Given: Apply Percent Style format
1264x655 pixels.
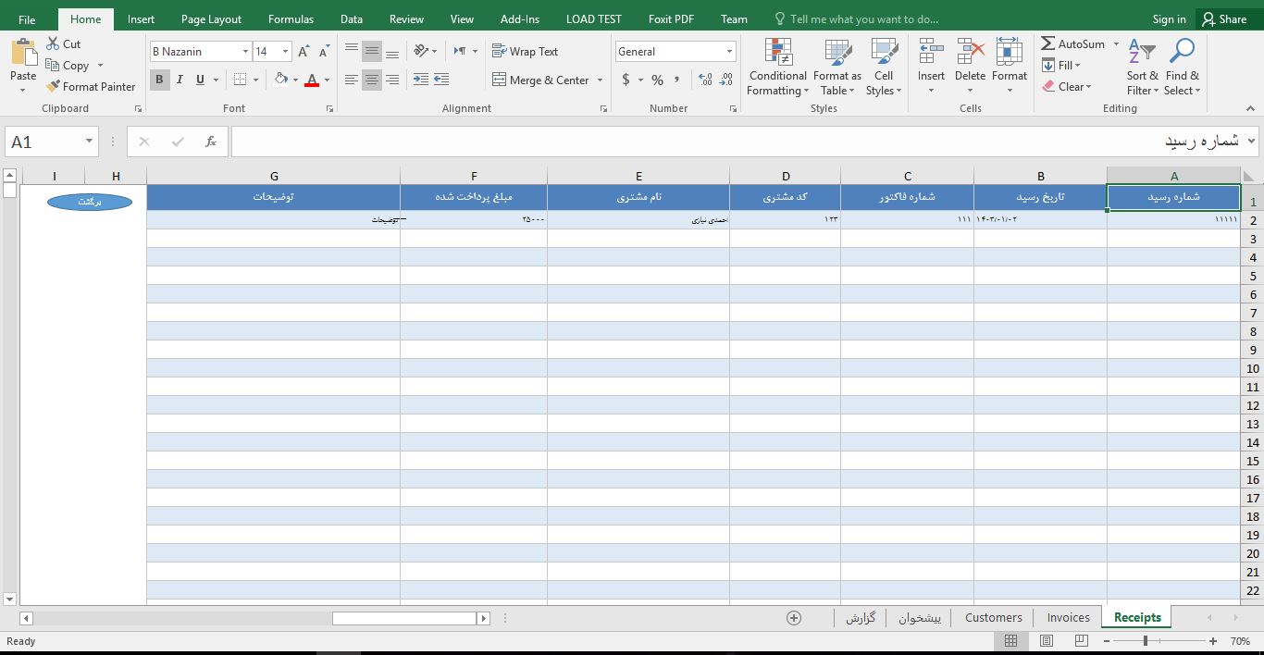Looking at the screenshot, I should click(657, 80).
